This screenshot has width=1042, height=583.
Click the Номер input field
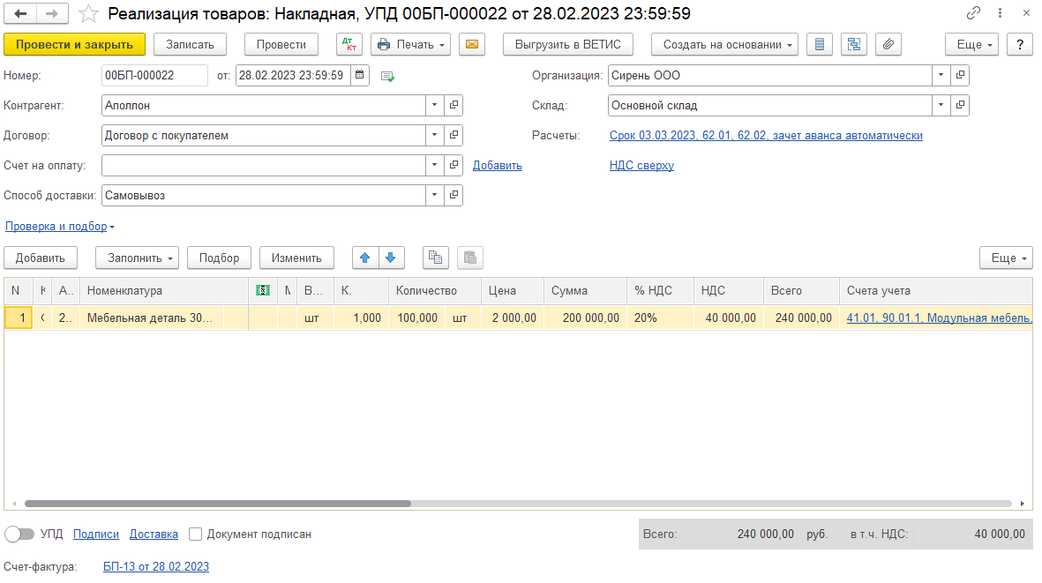[x=154, y=75]
